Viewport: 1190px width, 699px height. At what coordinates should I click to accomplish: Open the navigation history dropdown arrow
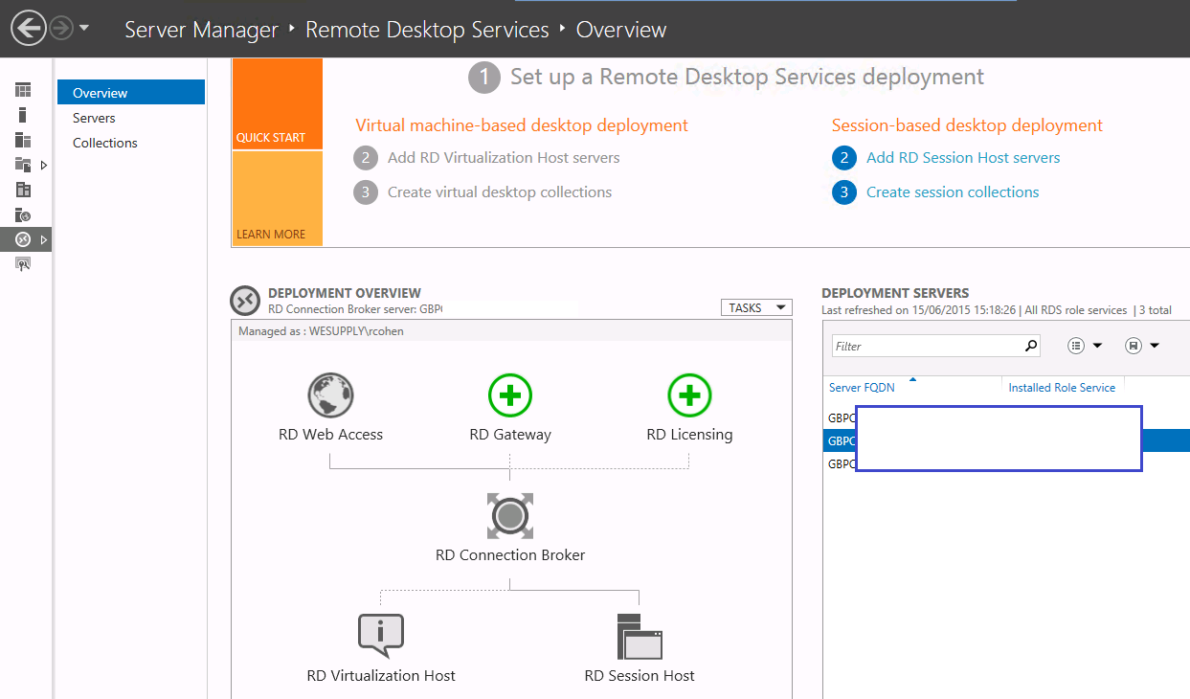pos(84,28)
